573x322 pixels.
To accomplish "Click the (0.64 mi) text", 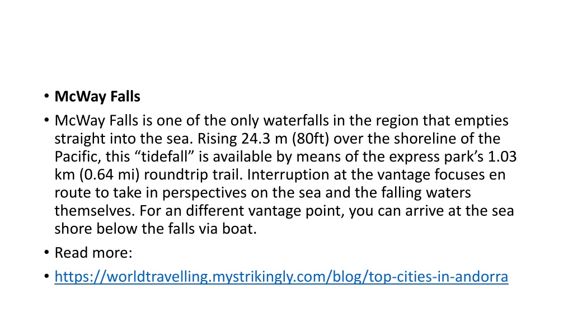I will [110, 175].
